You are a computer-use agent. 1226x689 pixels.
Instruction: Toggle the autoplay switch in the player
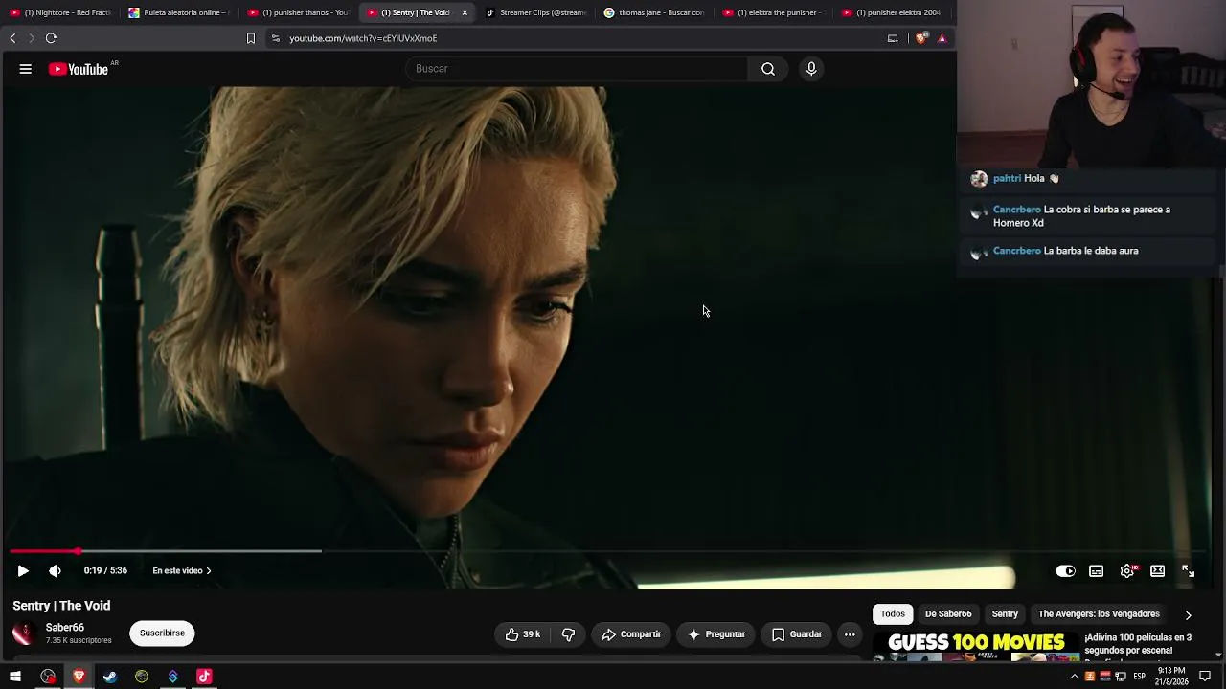pyautogui.click(x=1065, y=571)
